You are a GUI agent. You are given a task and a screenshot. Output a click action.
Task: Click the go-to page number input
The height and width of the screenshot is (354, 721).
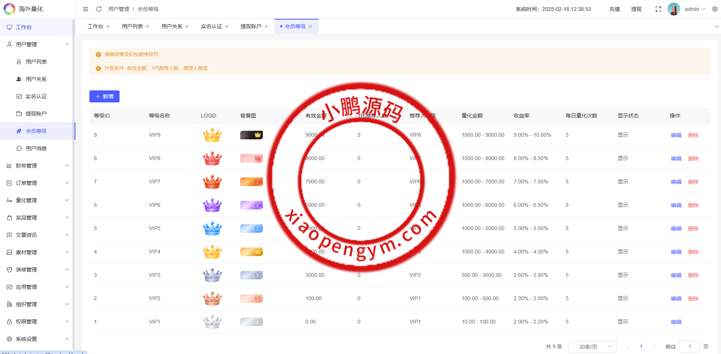(x=689, y=346)
